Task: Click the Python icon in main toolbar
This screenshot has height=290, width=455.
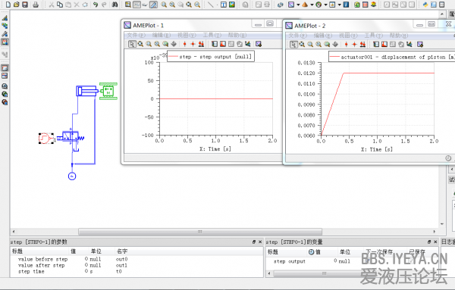Action: (x=425, y=5)
